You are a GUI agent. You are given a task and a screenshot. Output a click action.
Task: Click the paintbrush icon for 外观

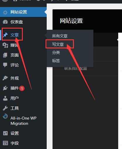[5, 78]
